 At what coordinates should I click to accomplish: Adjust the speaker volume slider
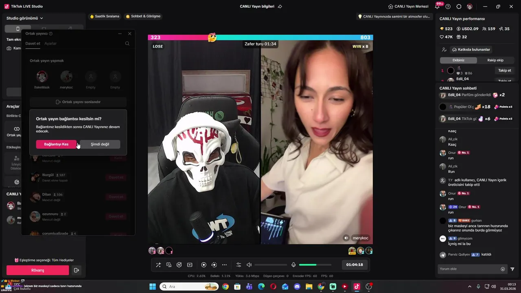(x=271, y=265)
